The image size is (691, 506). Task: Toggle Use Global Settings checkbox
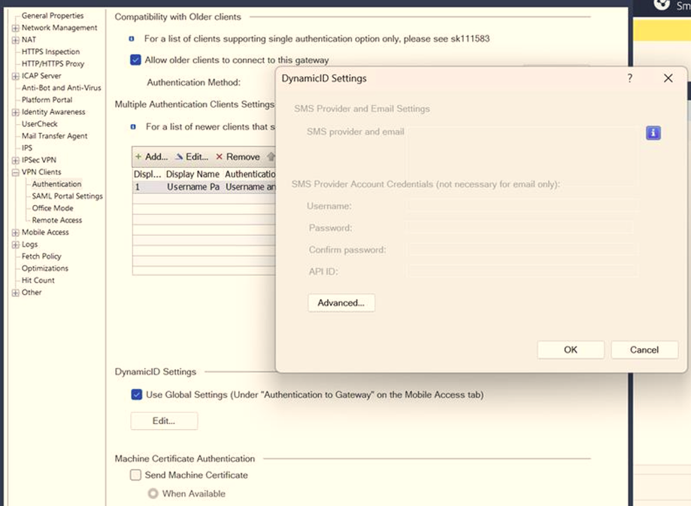coord(137,395)
